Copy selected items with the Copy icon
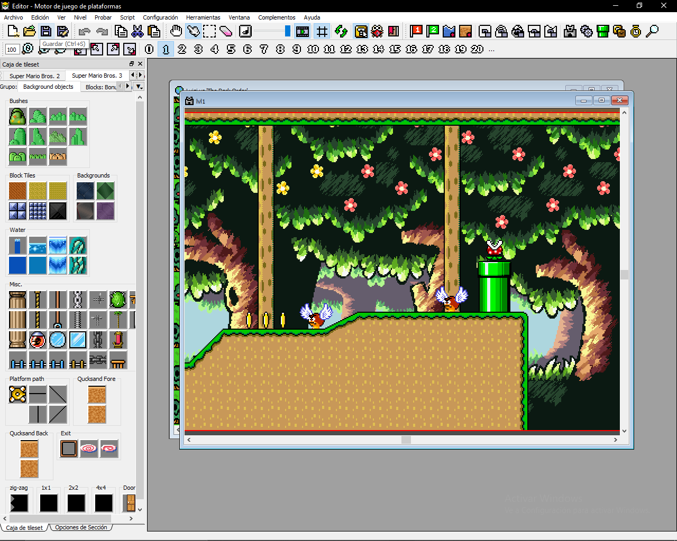The width and height of the screenshot is (677, 541). click(x=121, y=31)
